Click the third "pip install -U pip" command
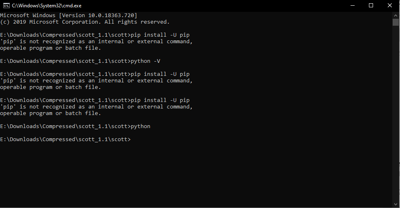This screenshot has width=400, height=208. click(160, 100)
